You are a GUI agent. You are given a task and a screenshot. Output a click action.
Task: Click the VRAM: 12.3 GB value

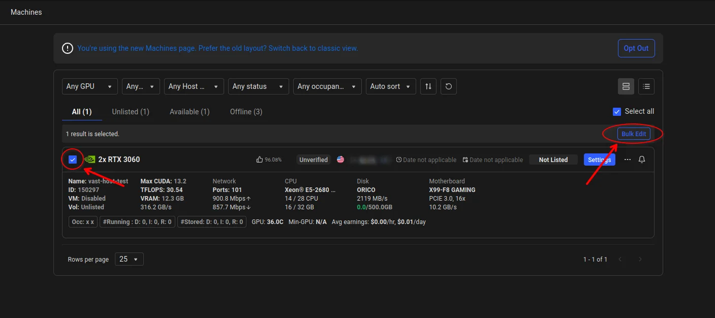coord(162,198)
